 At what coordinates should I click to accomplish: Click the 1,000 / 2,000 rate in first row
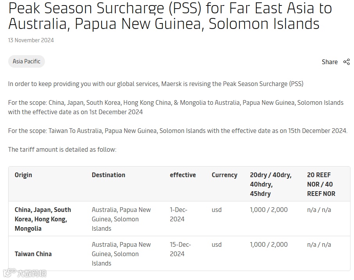[x=269, y=210]
